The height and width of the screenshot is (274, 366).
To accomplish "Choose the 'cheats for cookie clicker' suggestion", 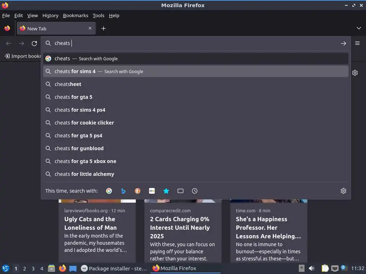I will point(196,123).
